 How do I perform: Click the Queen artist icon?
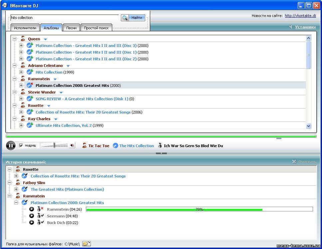(23, 39)
